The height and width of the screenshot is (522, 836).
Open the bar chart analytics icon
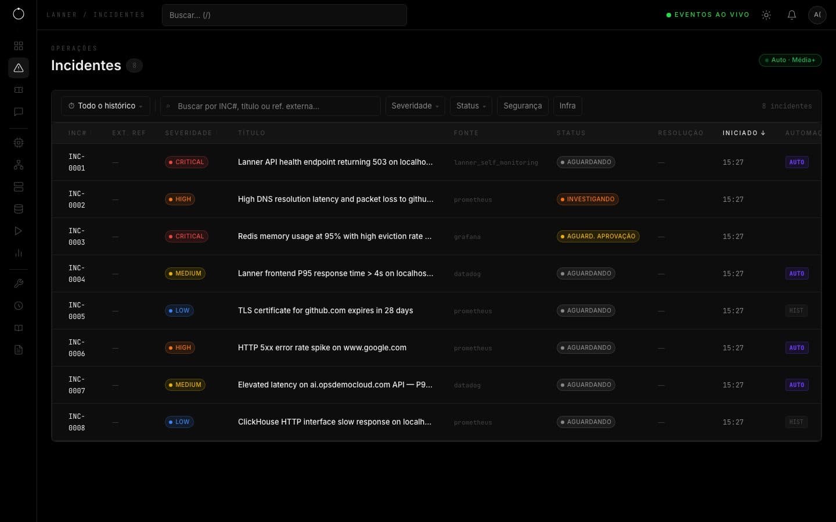(19, 253)
